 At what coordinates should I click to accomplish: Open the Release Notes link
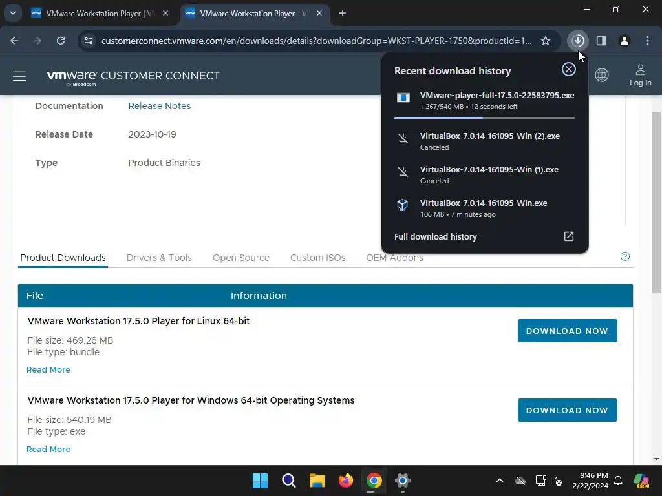tap(159, 106)
